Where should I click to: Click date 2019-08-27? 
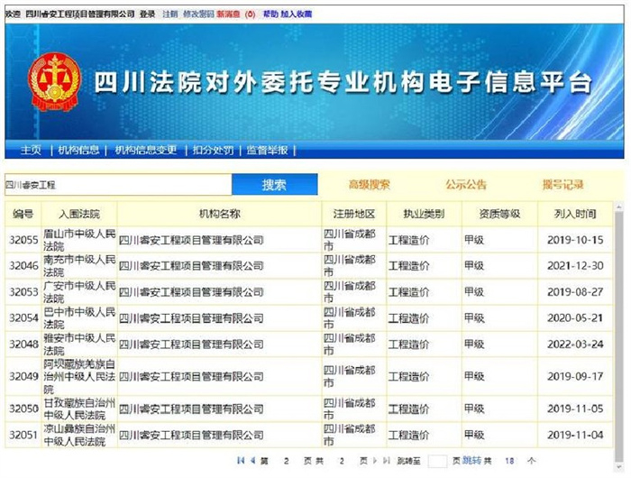pos(575,292)
